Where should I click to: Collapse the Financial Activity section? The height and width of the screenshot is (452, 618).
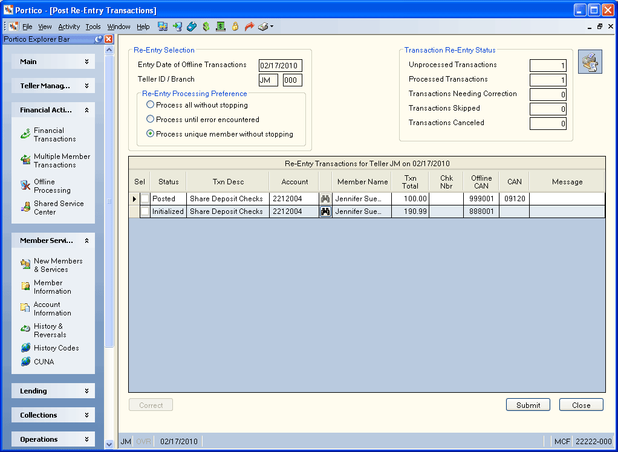click(53, 110)
